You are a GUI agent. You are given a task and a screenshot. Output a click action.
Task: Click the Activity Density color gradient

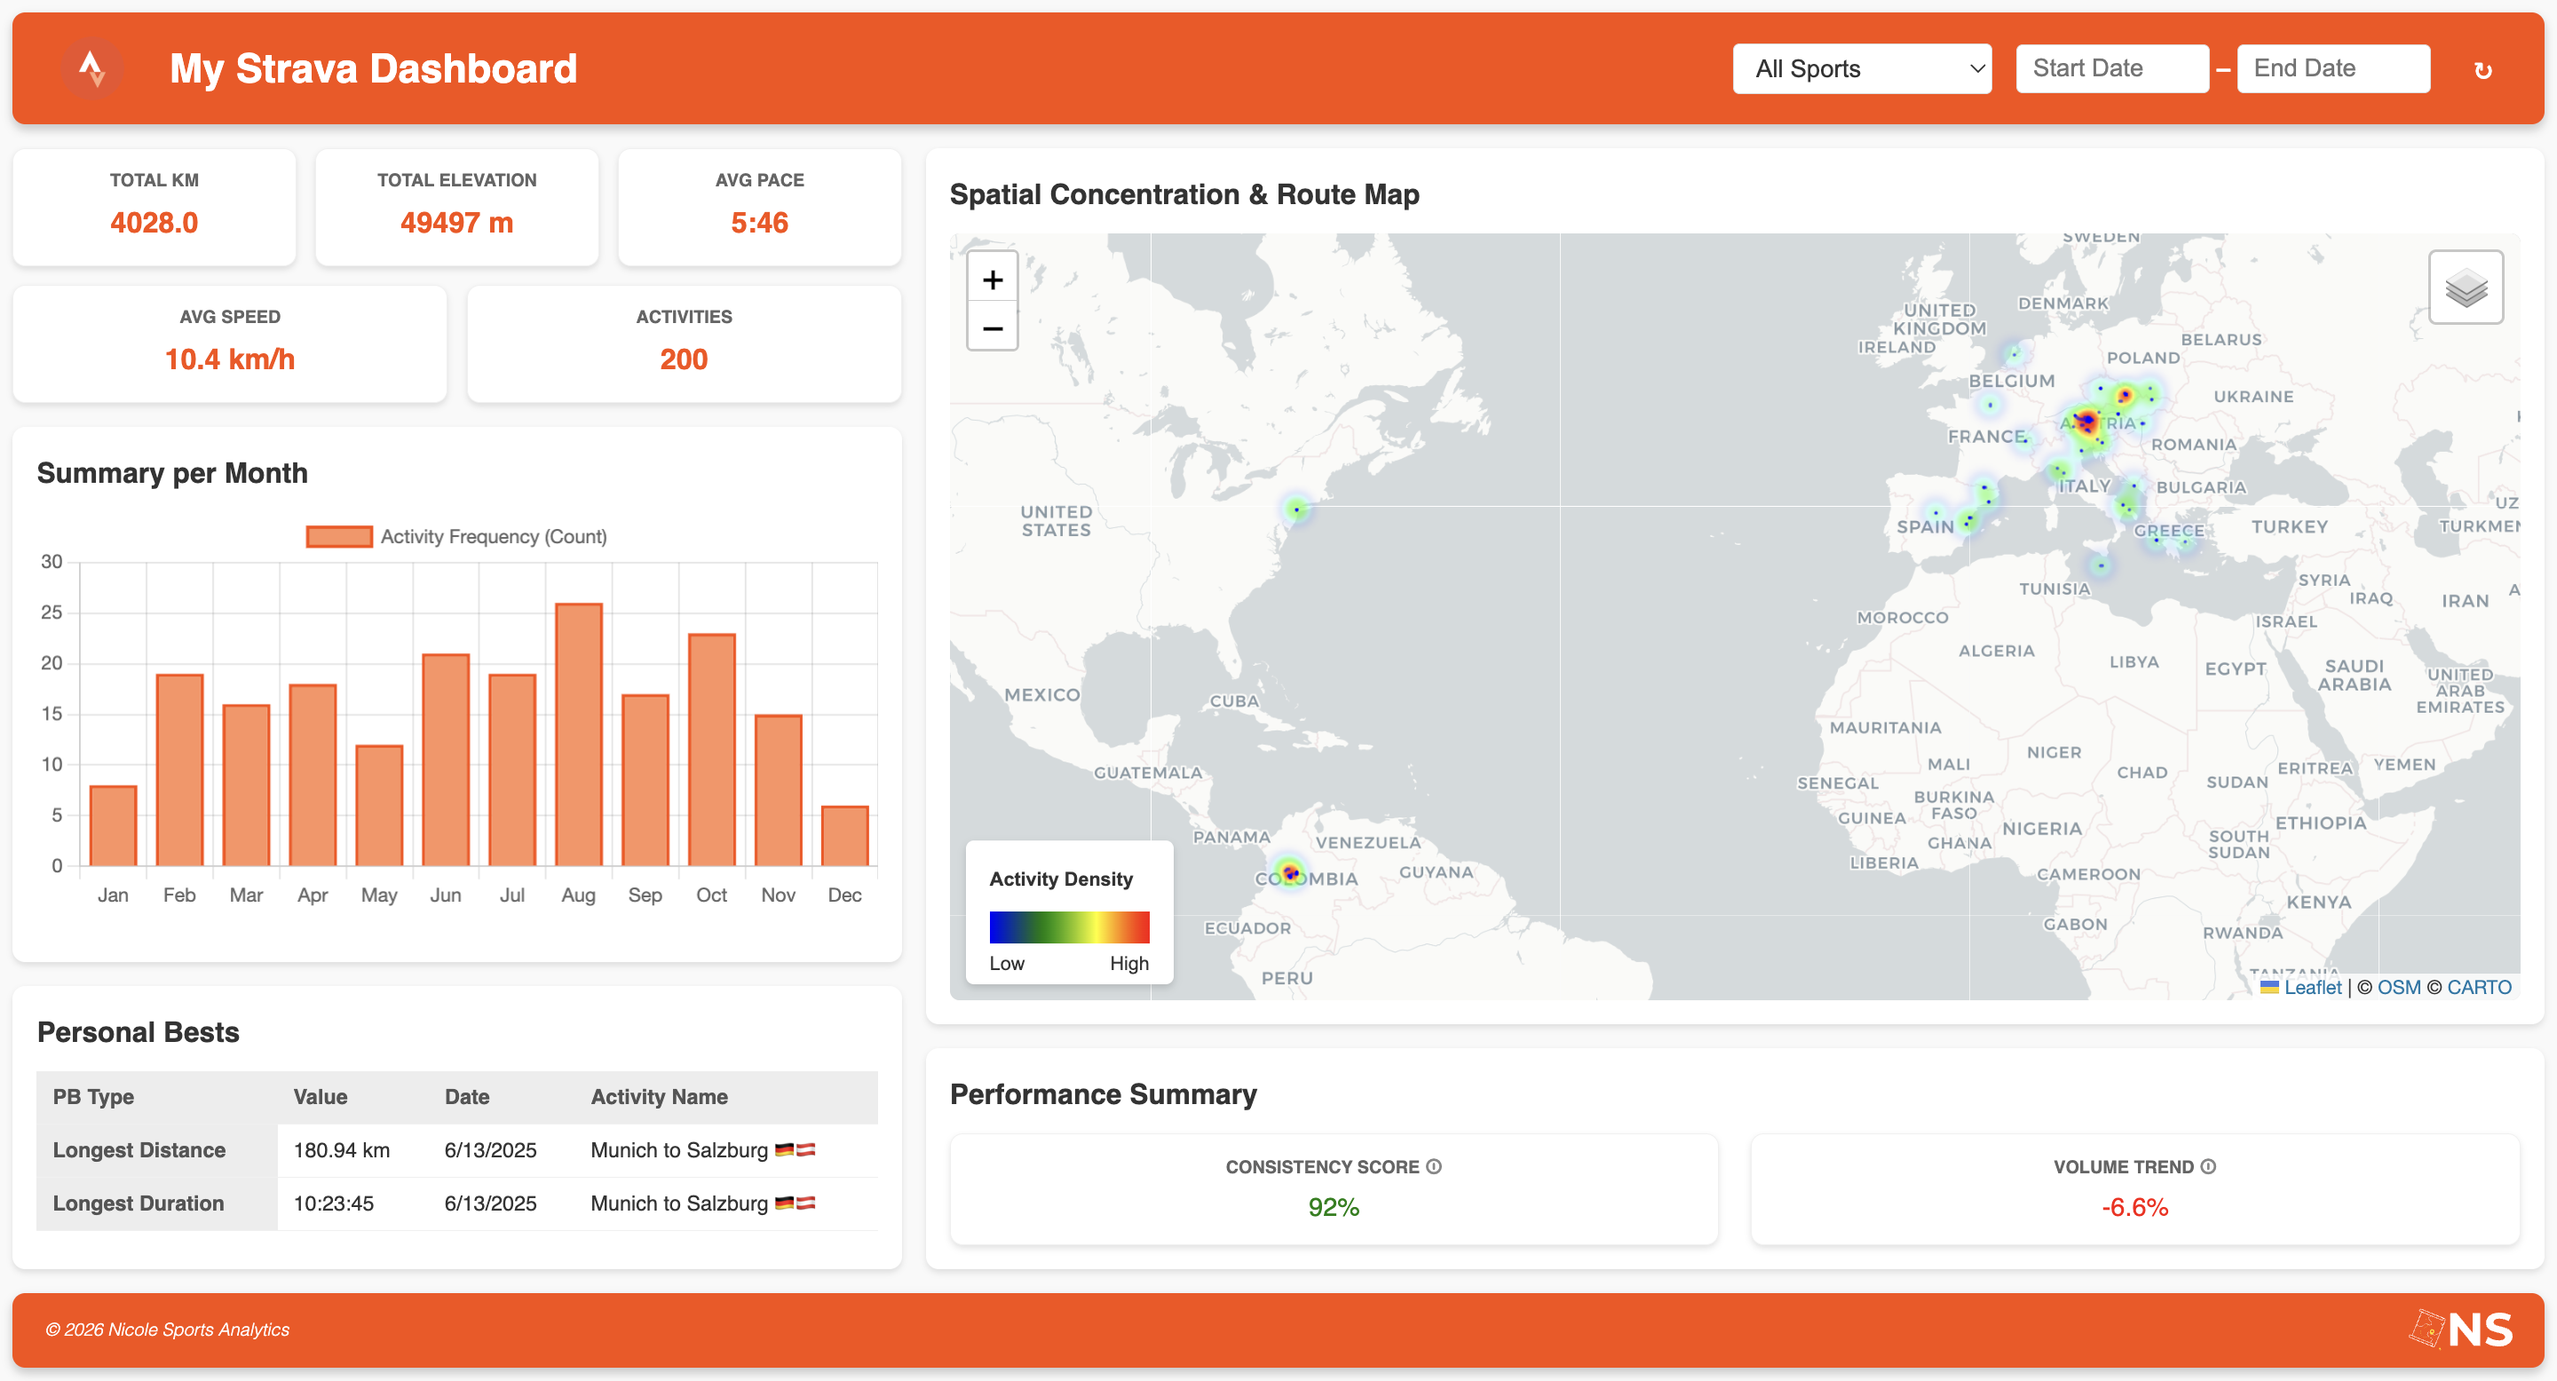(1069, 927)
